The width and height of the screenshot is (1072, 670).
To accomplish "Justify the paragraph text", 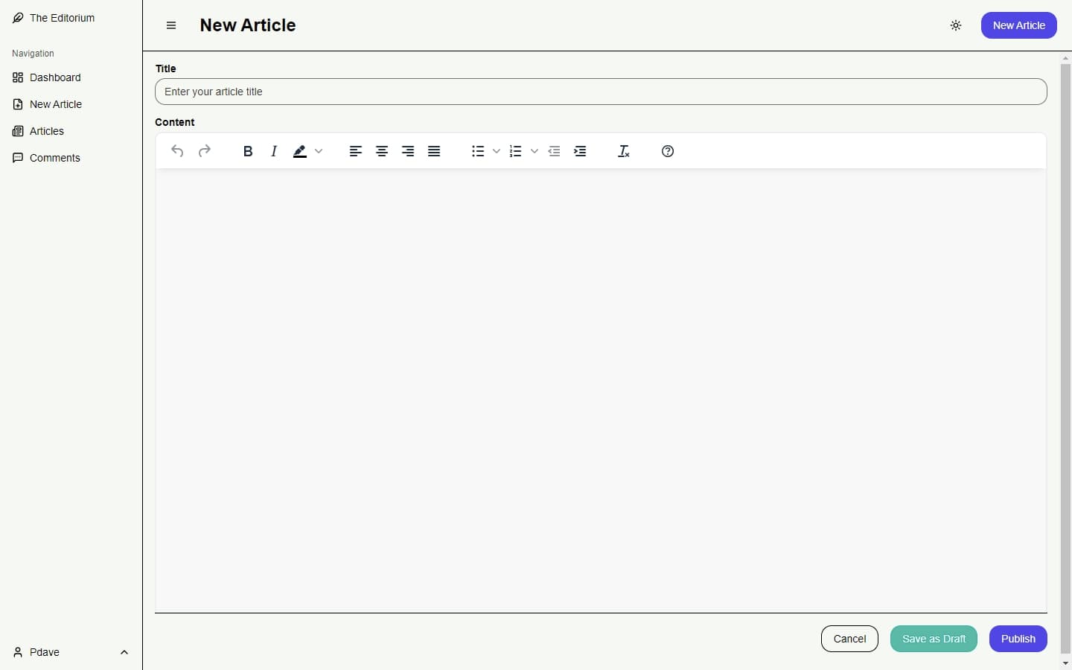I will (x=433, y=151).
